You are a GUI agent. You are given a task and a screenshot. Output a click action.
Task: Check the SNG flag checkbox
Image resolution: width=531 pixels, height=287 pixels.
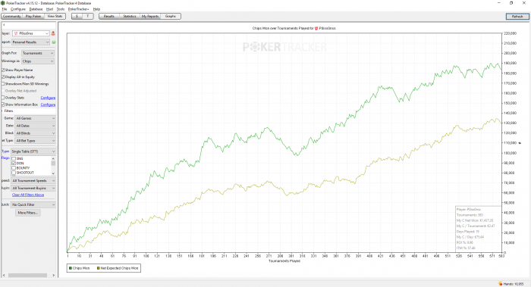pyautogui.click(x=14, y=158)
